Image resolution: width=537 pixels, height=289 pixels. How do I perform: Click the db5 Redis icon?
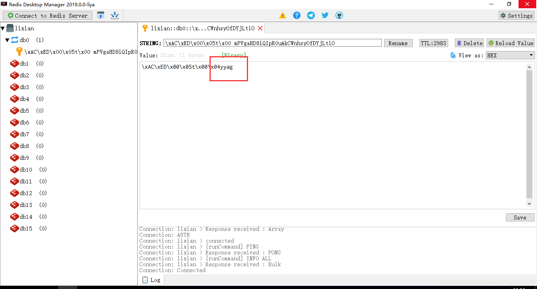pyautogui.click(x=15, y=111)
